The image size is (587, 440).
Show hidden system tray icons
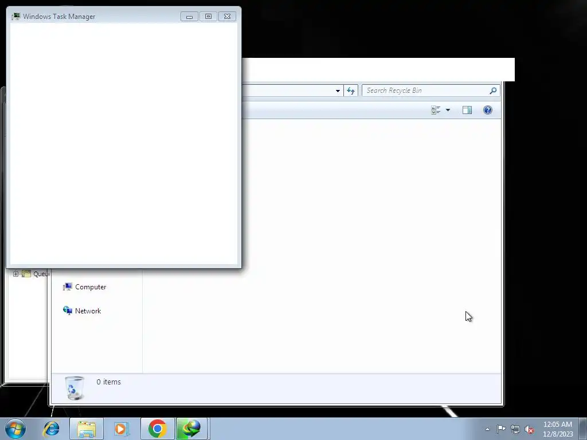click(x=487, y=429)
